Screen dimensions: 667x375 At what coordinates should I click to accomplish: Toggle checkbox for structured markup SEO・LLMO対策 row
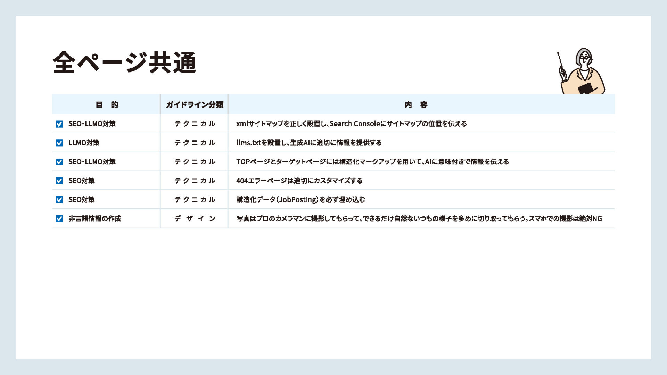(x=59, y=162)
